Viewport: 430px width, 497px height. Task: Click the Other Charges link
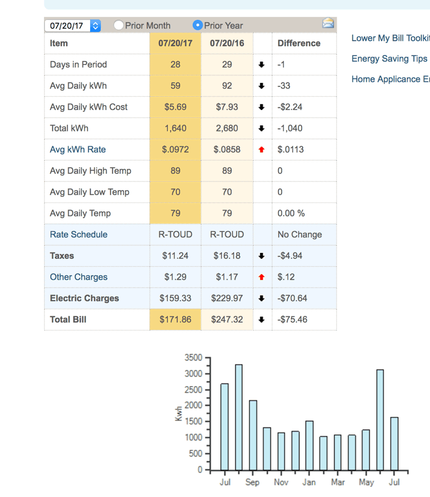coord(79,277)
